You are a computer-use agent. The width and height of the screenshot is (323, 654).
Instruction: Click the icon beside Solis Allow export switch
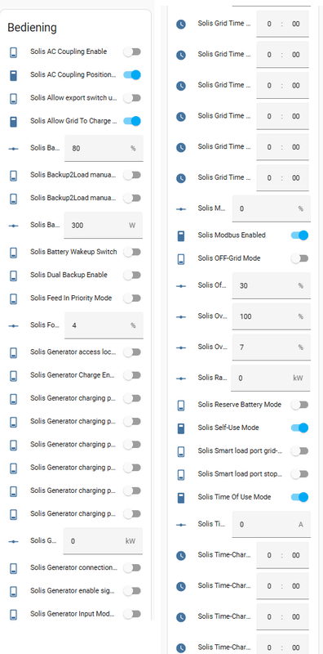(14, 98)
